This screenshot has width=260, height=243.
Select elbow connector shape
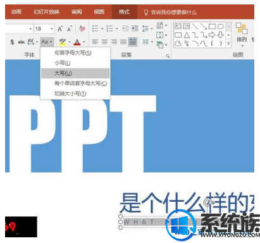coord(195,35)
